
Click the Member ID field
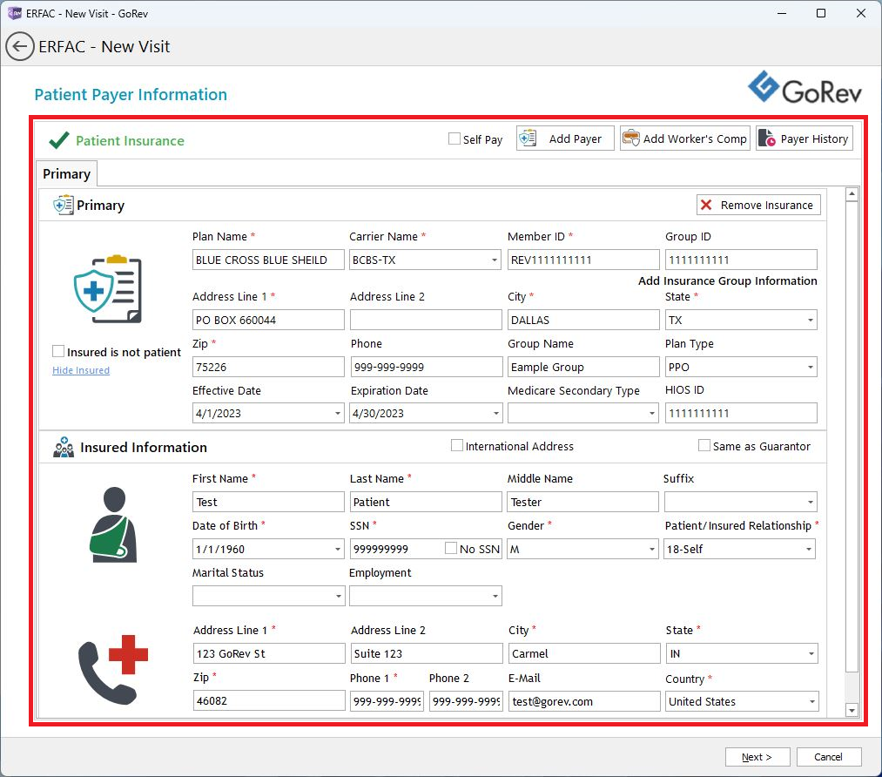(582, 260)
